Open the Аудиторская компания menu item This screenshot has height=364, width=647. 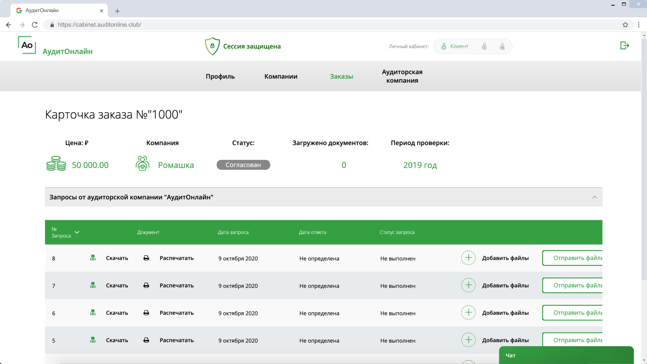402,76
